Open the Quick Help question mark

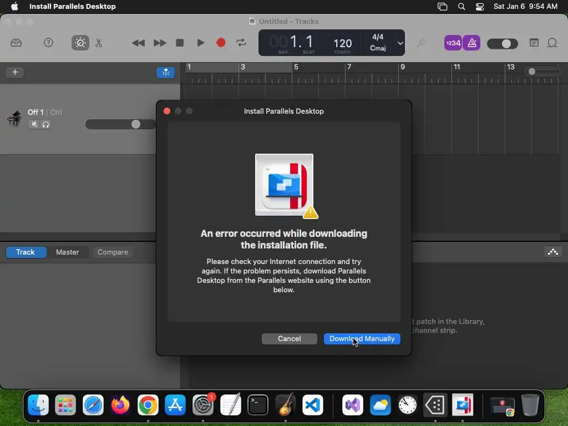[x=48, y=43]
